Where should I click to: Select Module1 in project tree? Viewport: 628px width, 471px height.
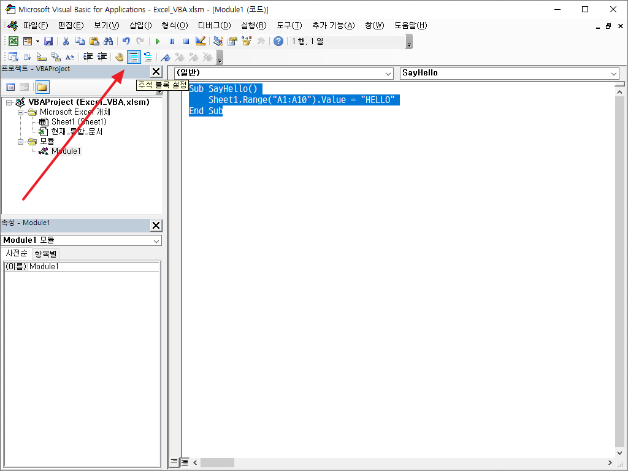[66, 151]
